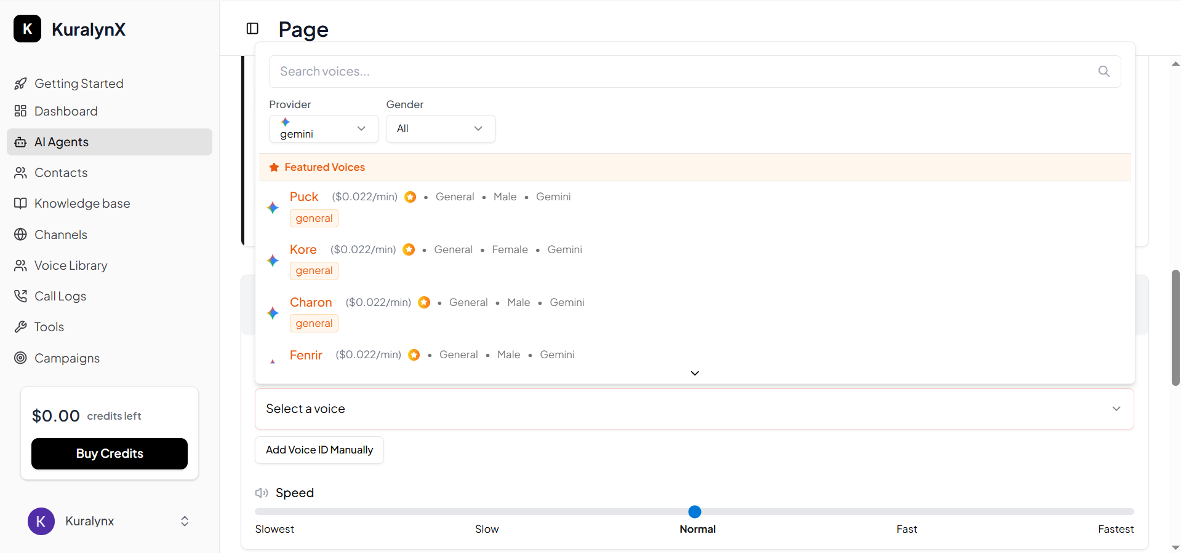Click the featured star next to Puck
Viewport: 1181px width, 553px height.
(410, 197)
